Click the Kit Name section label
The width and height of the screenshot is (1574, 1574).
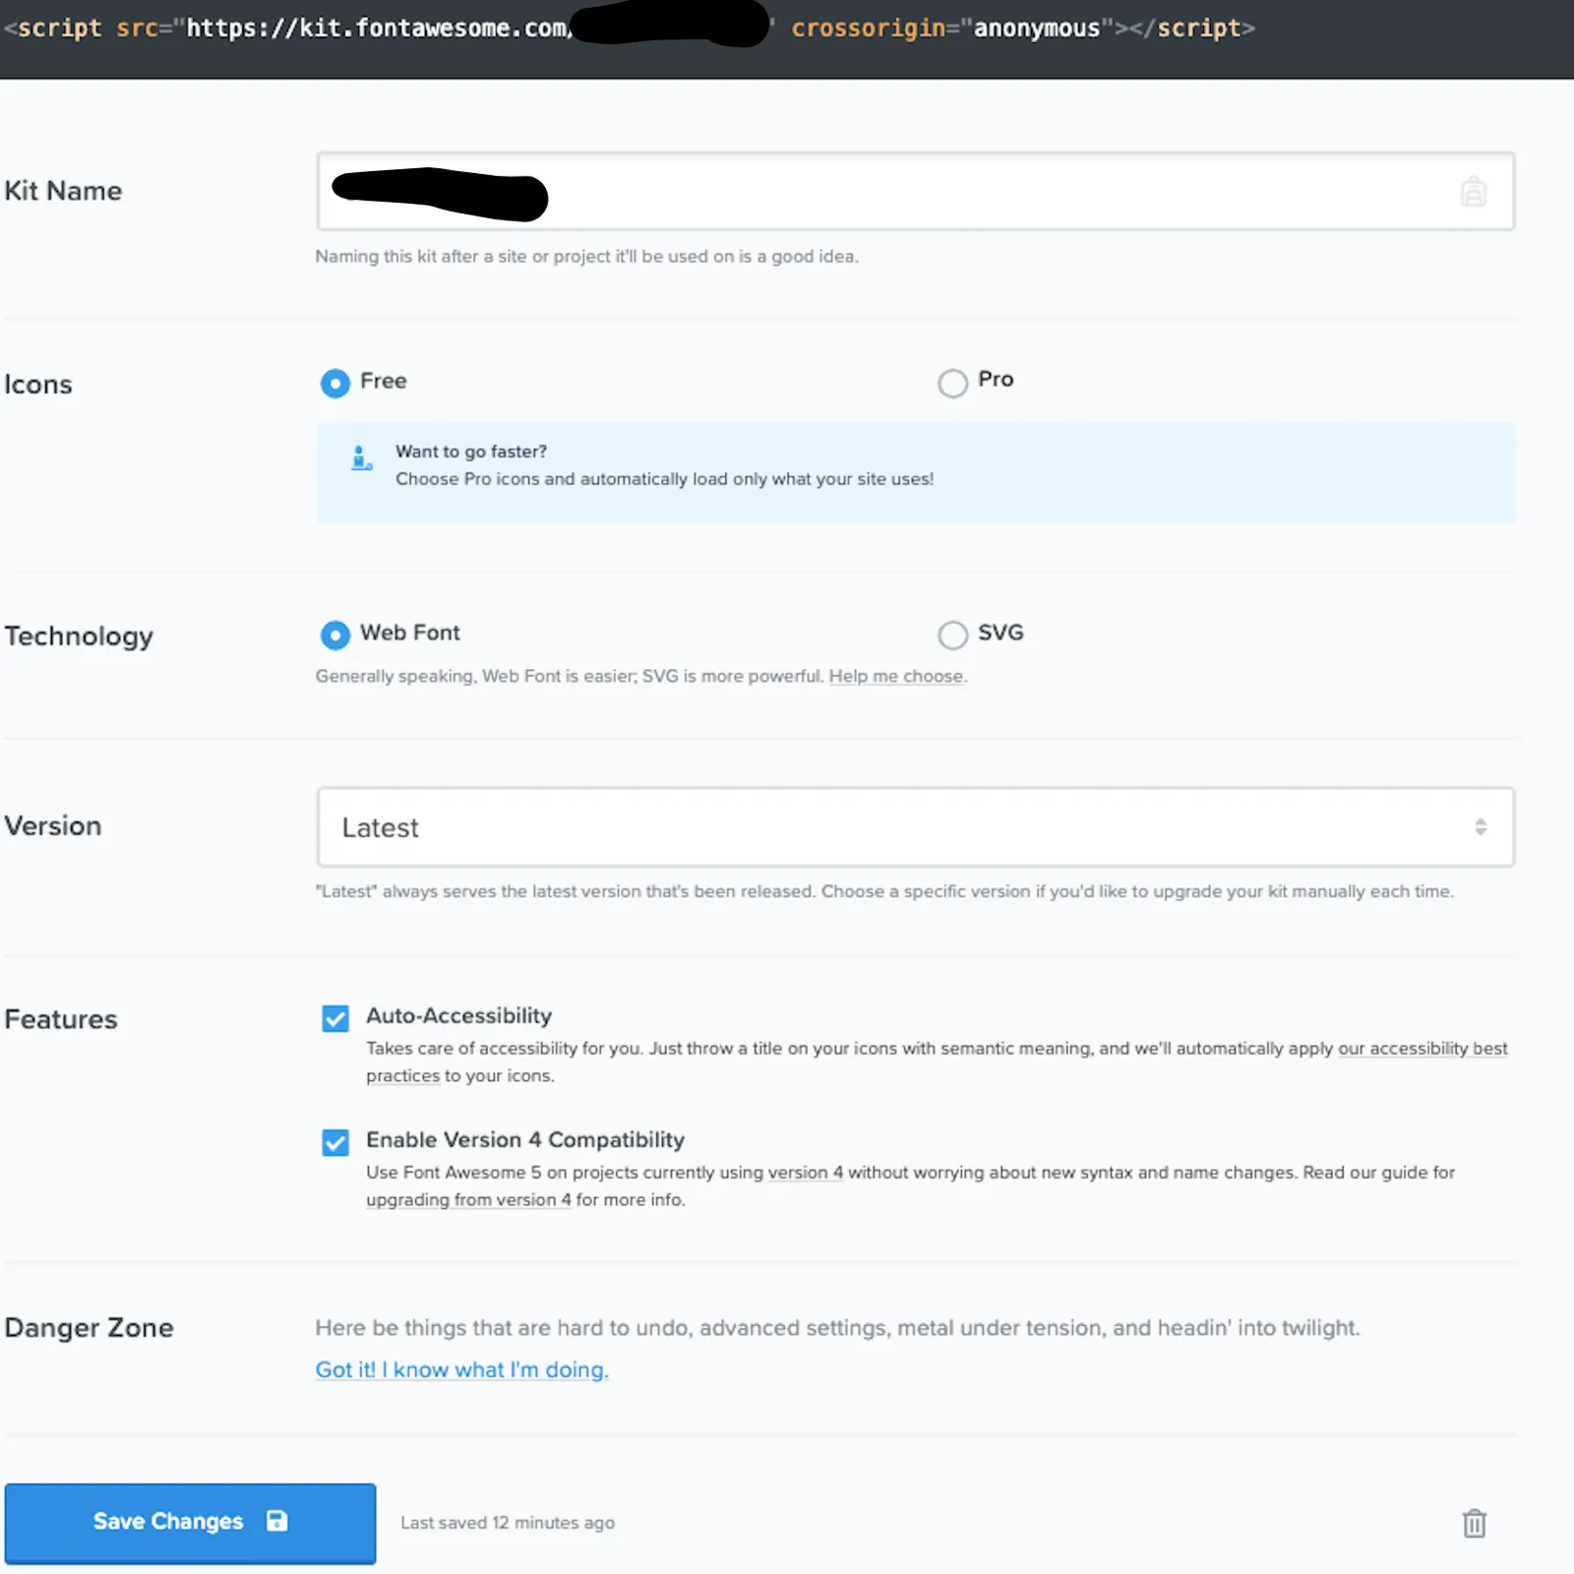click(63, 191)
